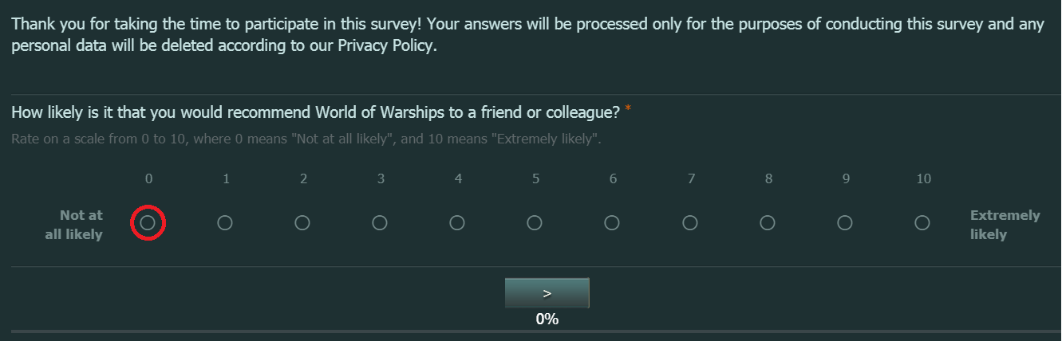The height and width of the screenshot is (341, 1062).
Task: Select the rating 8 radio option
Action: click(768, 223)
